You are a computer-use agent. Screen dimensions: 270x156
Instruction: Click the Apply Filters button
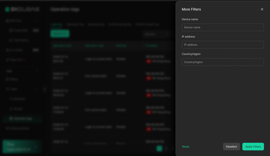(253, 147)
